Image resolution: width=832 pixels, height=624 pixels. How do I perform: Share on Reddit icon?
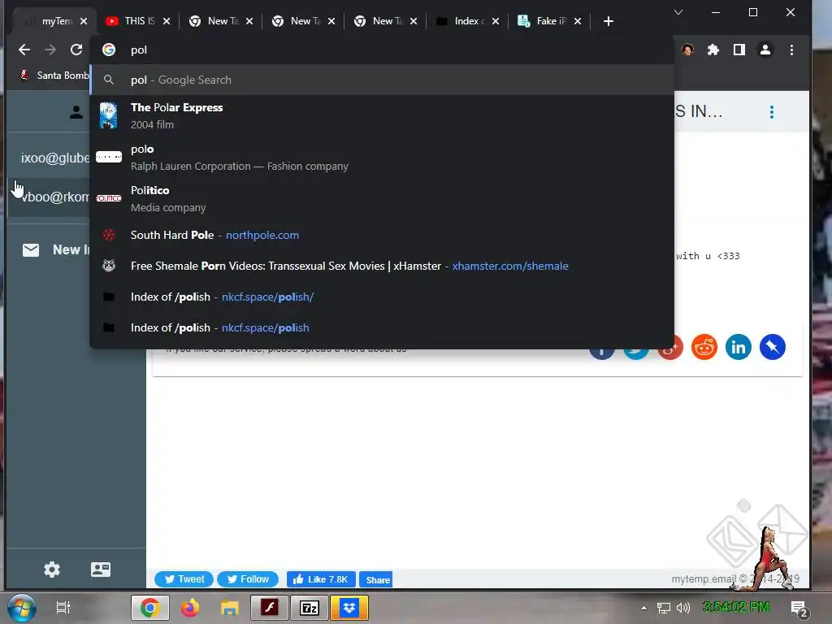704,348
